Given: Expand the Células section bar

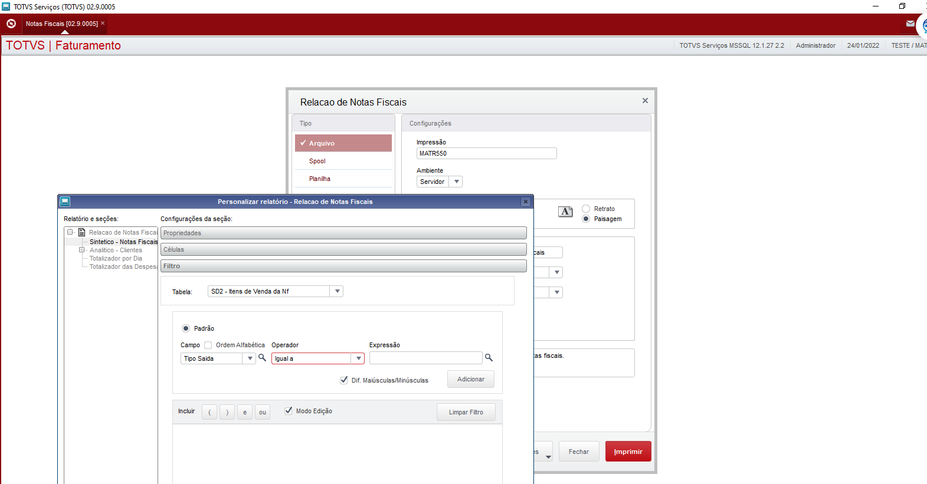Looking at the screenshot, I should click(x=343, y=249).
